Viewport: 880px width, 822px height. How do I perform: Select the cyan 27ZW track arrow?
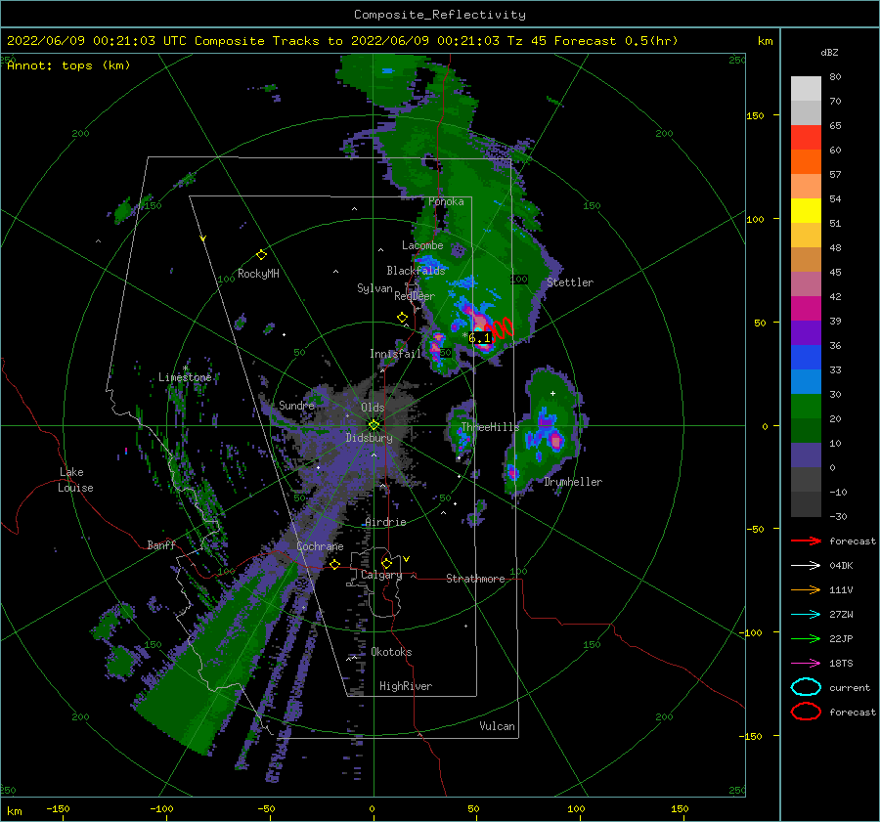(806, 615)
